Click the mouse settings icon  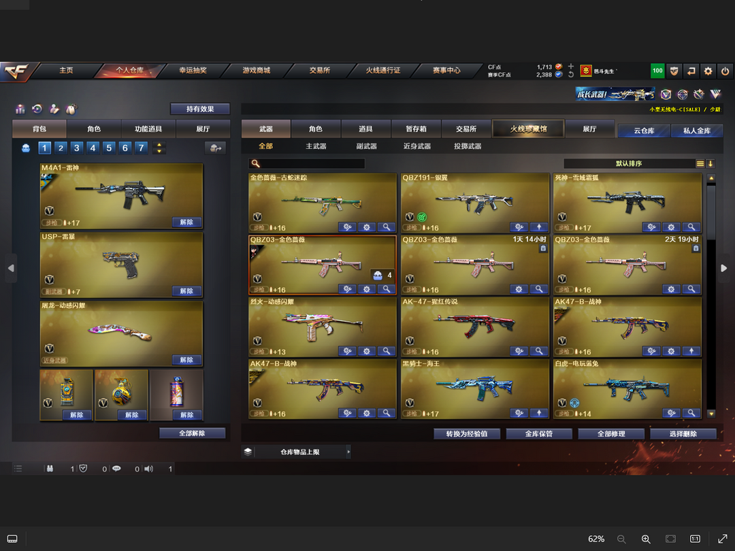(x=71, y=109)
